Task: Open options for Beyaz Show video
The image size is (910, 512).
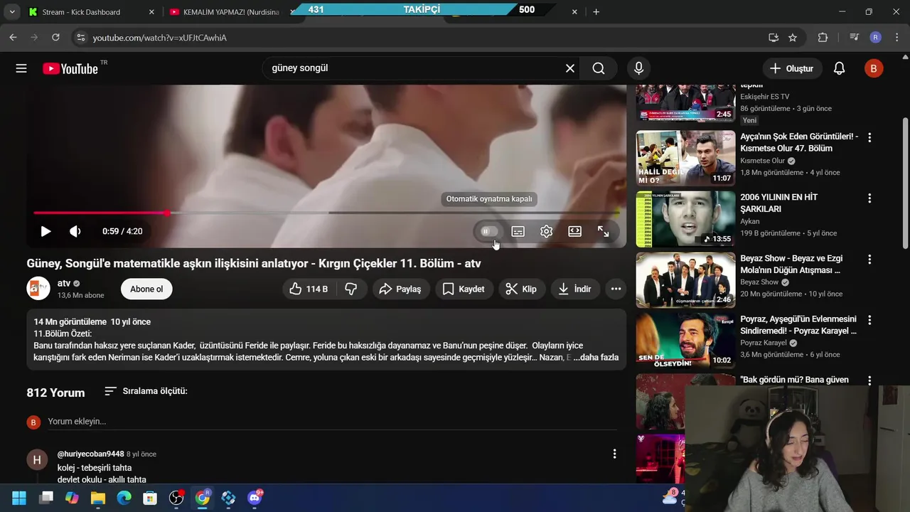Action: [869, 260]
